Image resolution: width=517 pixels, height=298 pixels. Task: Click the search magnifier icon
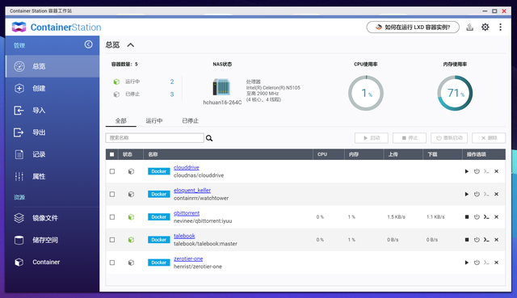point(209,138)
